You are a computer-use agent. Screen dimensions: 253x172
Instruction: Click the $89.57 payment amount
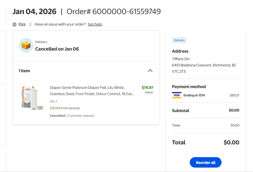click(x=234, y=95)
